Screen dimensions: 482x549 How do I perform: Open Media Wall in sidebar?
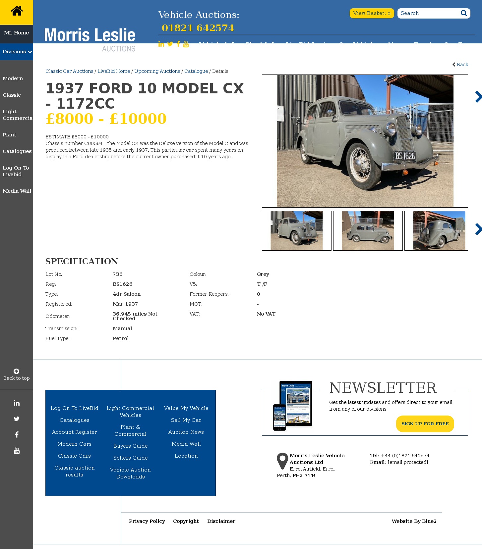(17, 191)
